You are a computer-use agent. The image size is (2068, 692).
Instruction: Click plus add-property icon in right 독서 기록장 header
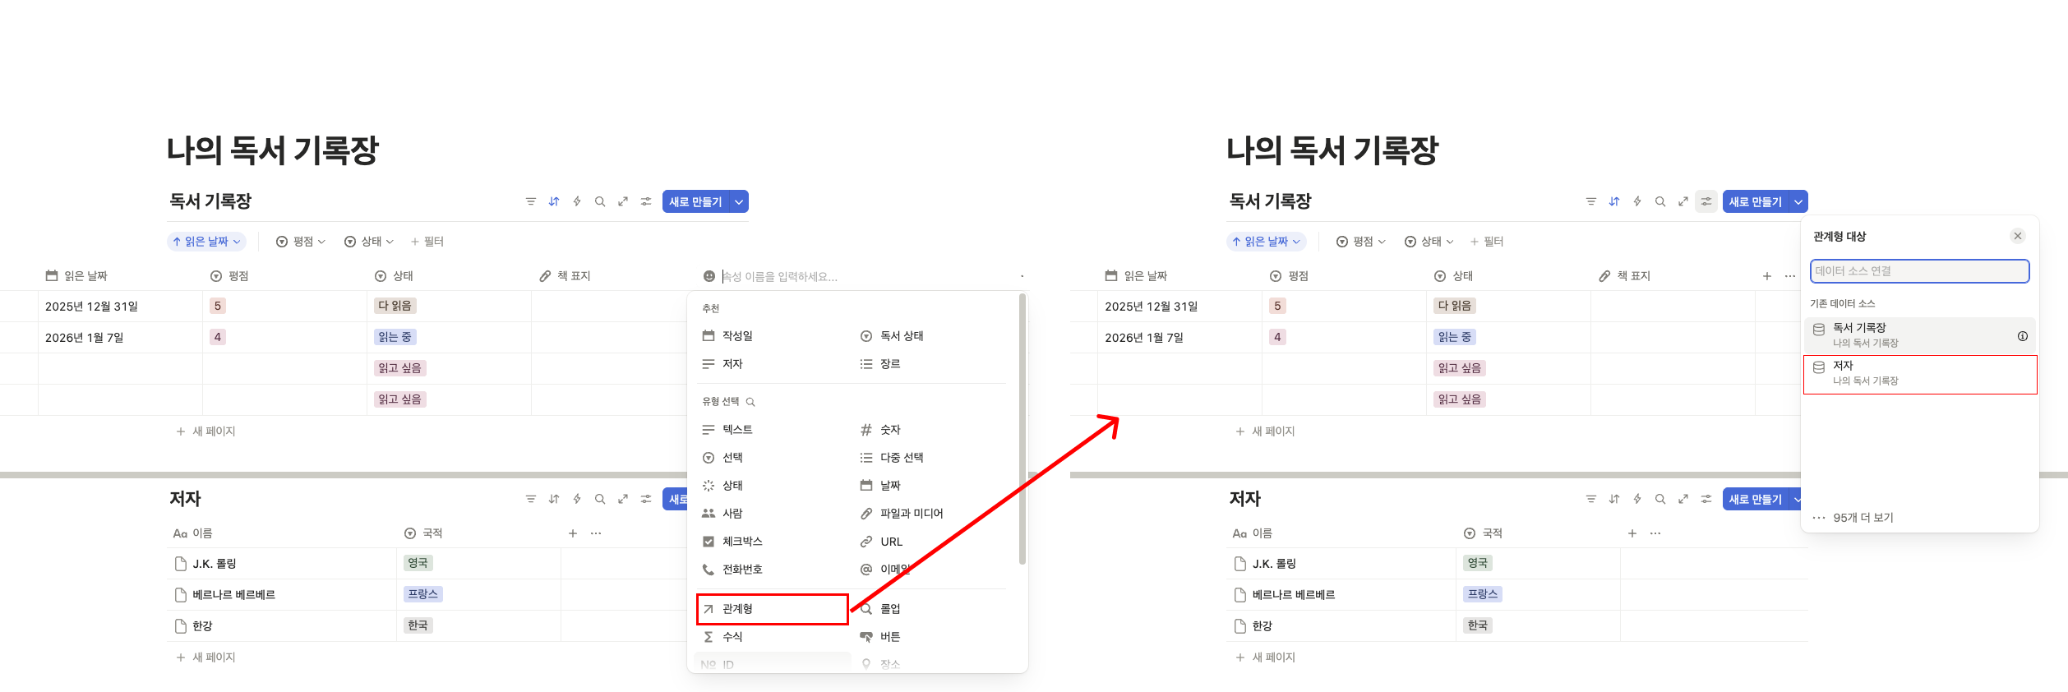[x=1767, y=276]
